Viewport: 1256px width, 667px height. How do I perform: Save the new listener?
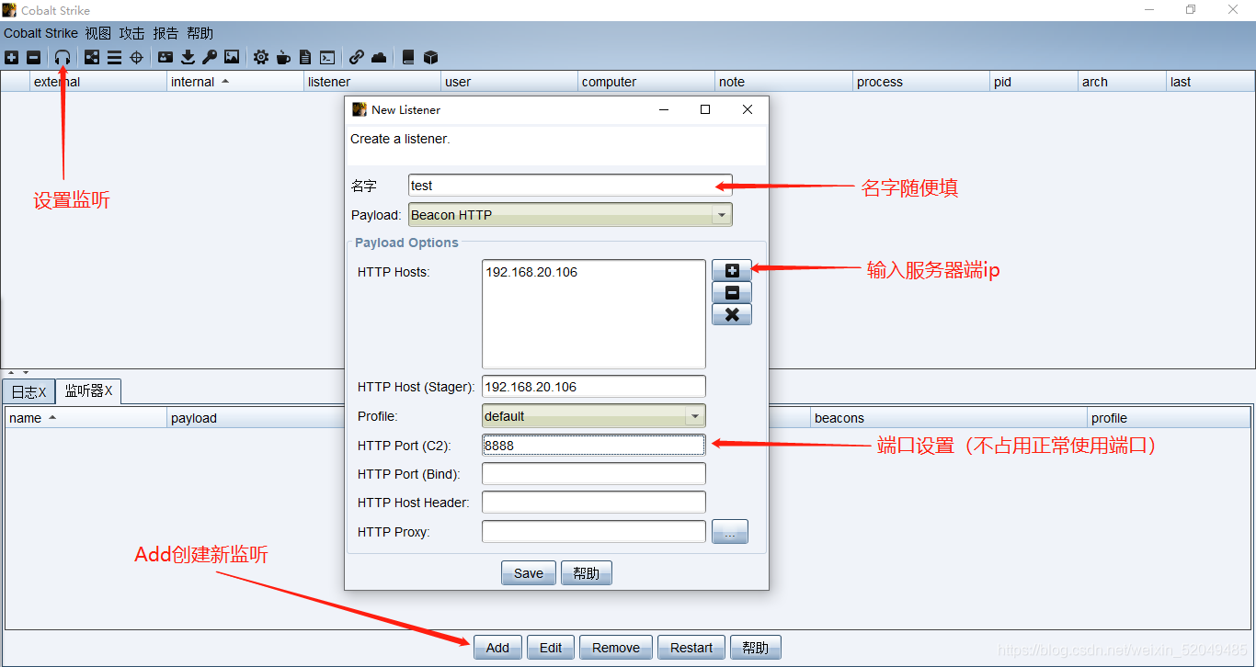pos(529,573)
